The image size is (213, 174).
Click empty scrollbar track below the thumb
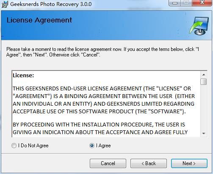pos(204,107)
